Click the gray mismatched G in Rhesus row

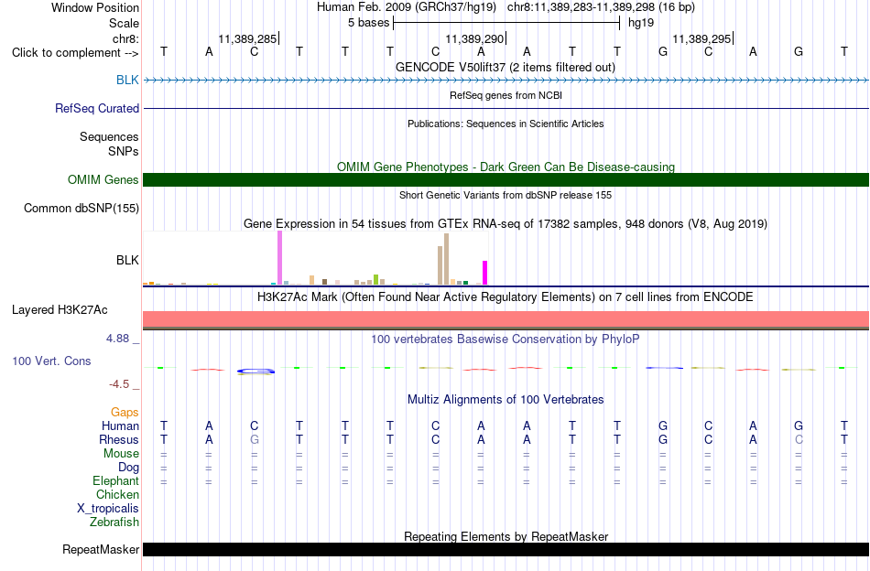pos(254,439)
